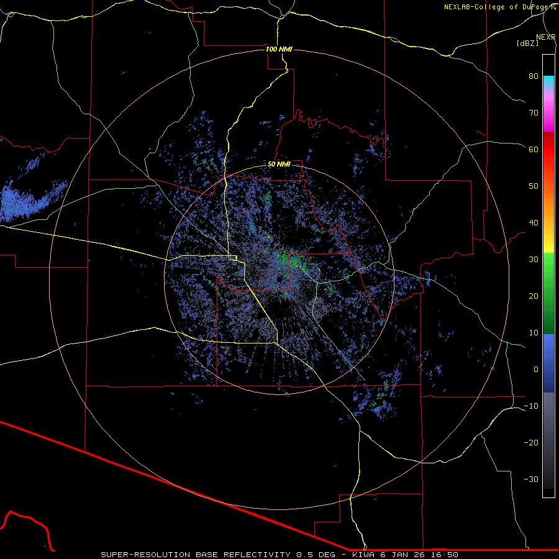Click the 40 value on reflectivity scale

(x=534, y=223)
